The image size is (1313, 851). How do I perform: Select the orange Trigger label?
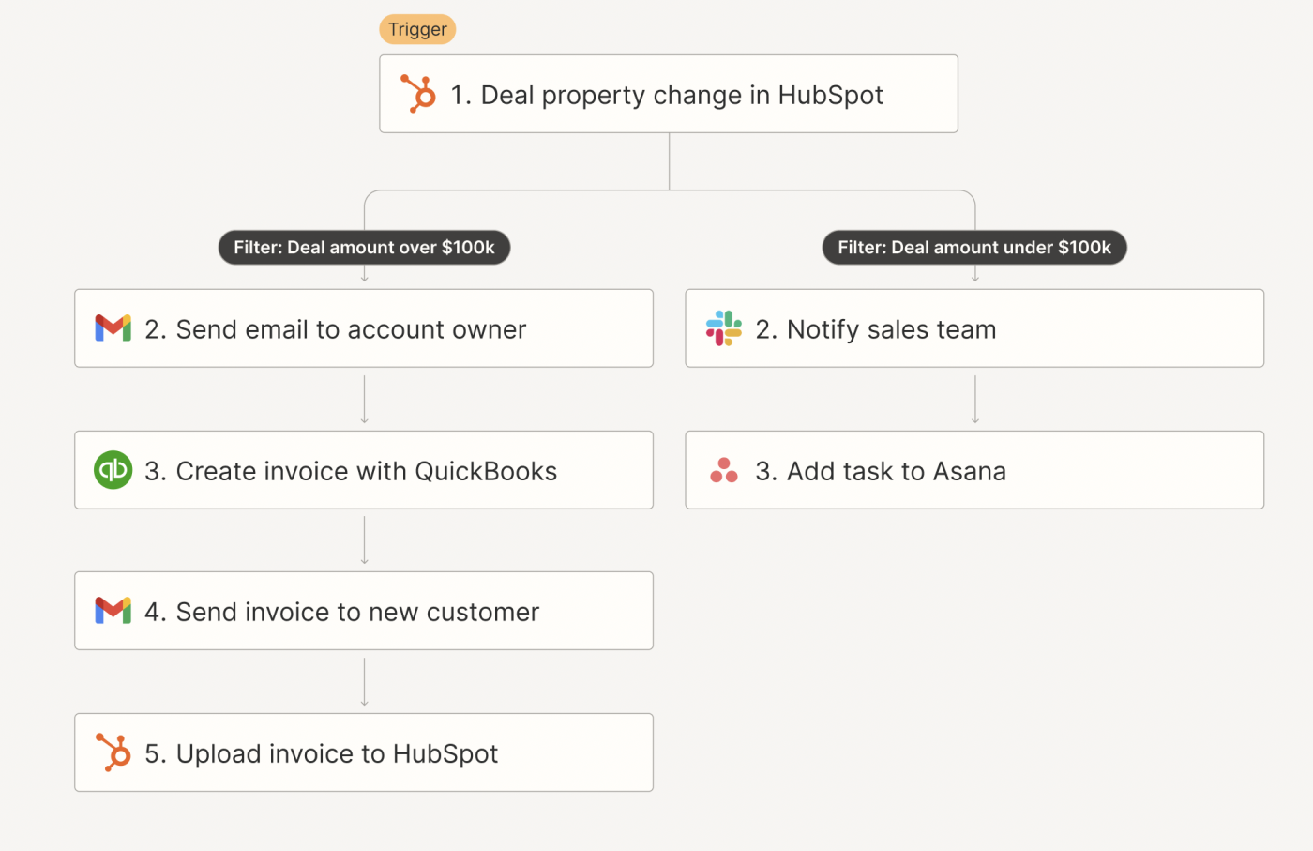[417, 29]
